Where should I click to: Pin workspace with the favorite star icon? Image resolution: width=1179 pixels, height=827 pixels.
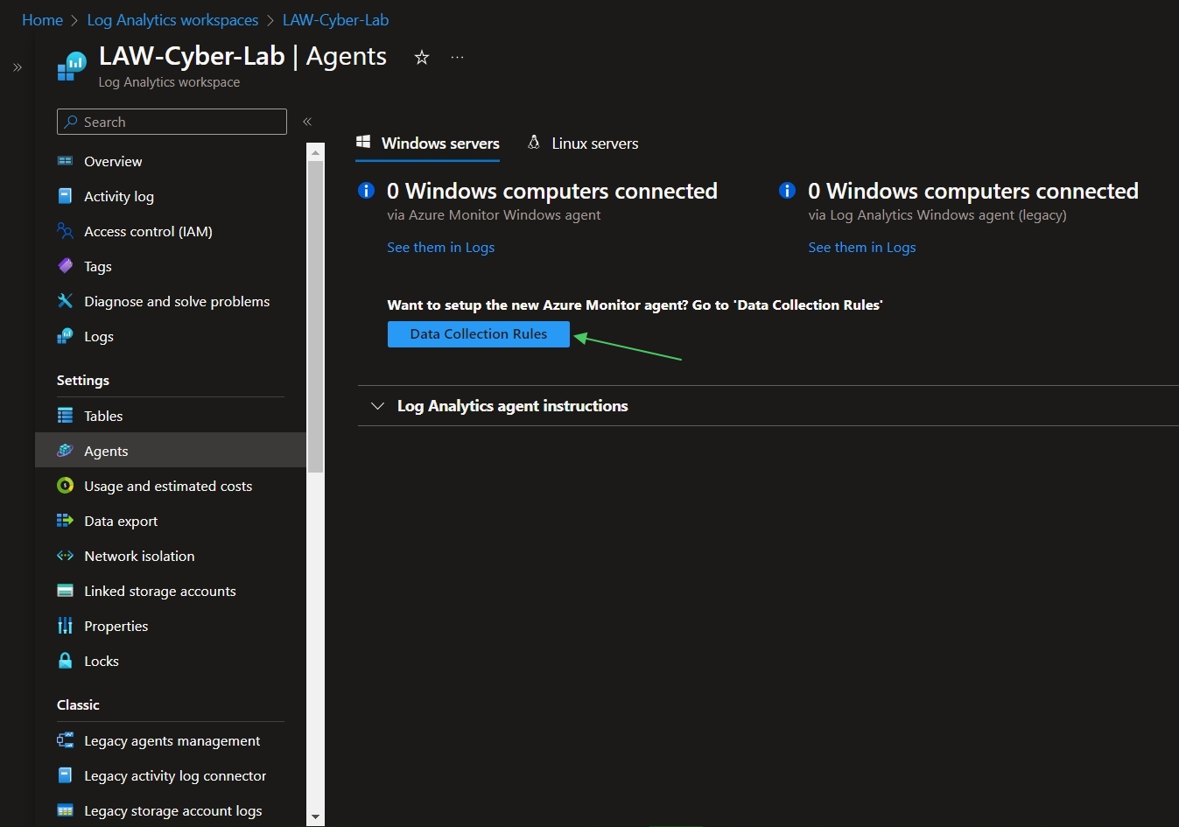click(422, 58)
